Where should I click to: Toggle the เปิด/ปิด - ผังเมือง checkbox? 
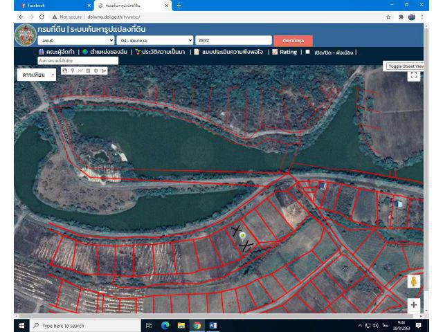pos(307,52)
